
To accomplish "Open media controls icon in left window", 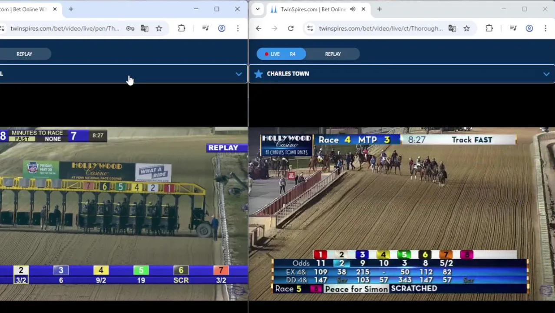I will point(205,28).
